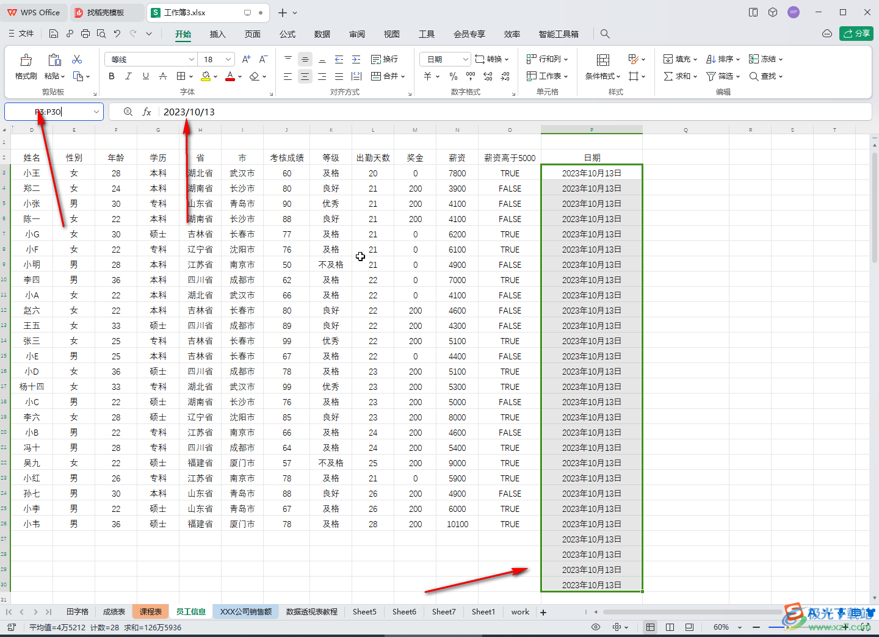Toggle Underline formatting
879x637 pixels.
pyautogui.click(x=145, y=76)
